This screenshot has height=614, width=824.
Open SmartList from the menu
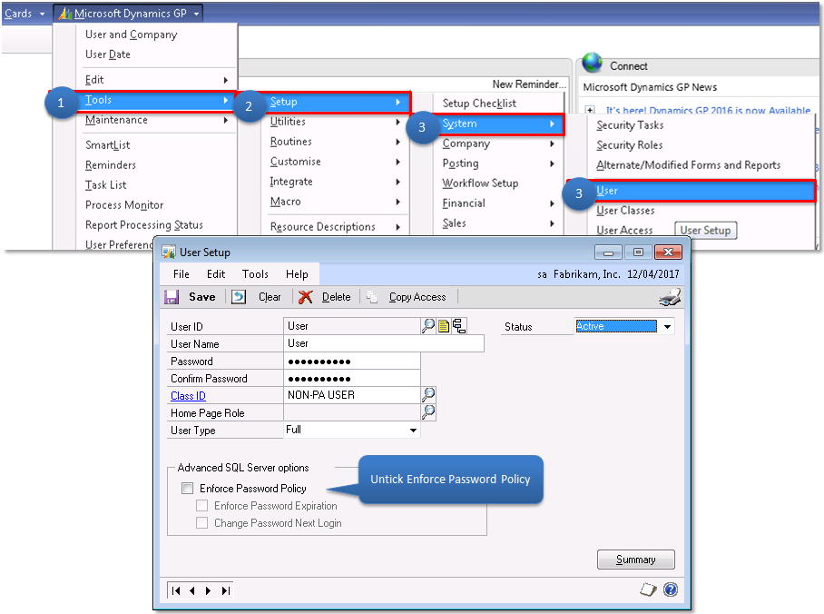(108, 145)
